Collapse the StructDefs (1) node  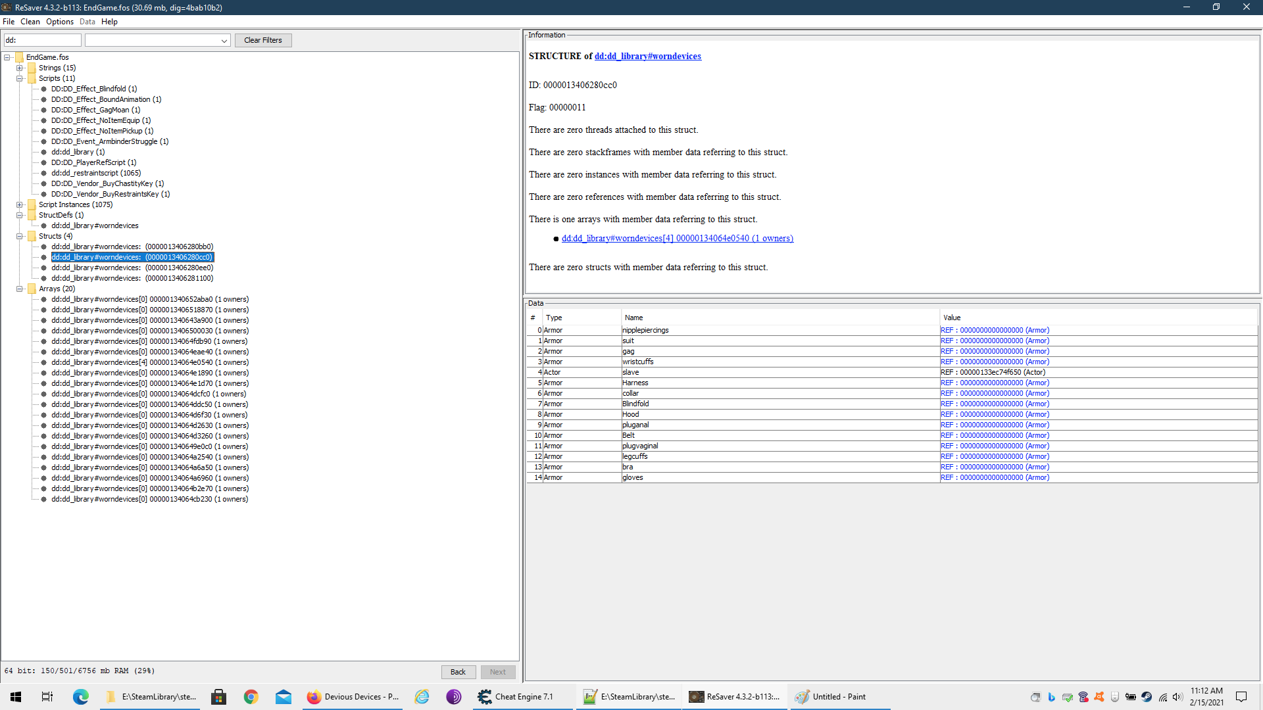click(x=20, y=215)
